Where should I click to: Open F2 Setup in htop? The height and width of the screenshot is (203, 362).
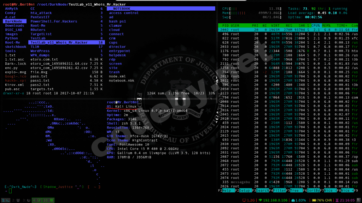coord(243,191)
